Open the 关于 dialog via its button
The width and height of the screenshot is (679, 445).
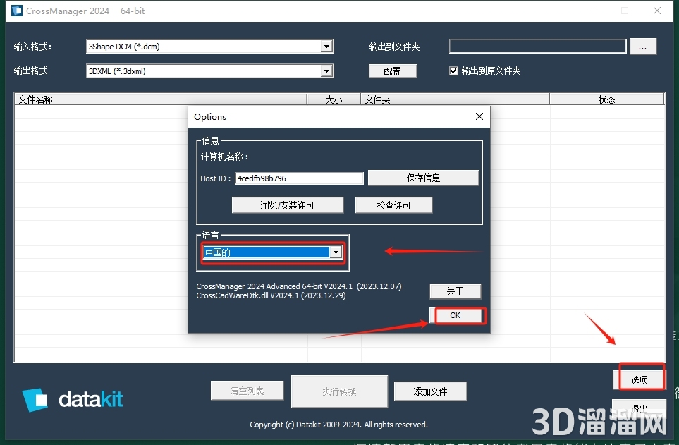click(x=455, y=291)
